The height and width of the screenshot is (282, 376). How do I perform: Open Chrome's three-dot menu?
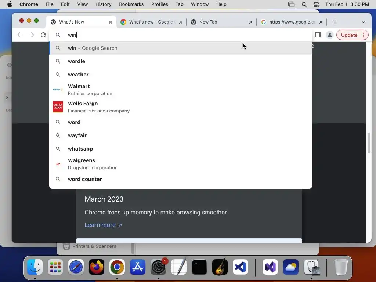pos(364,35)
